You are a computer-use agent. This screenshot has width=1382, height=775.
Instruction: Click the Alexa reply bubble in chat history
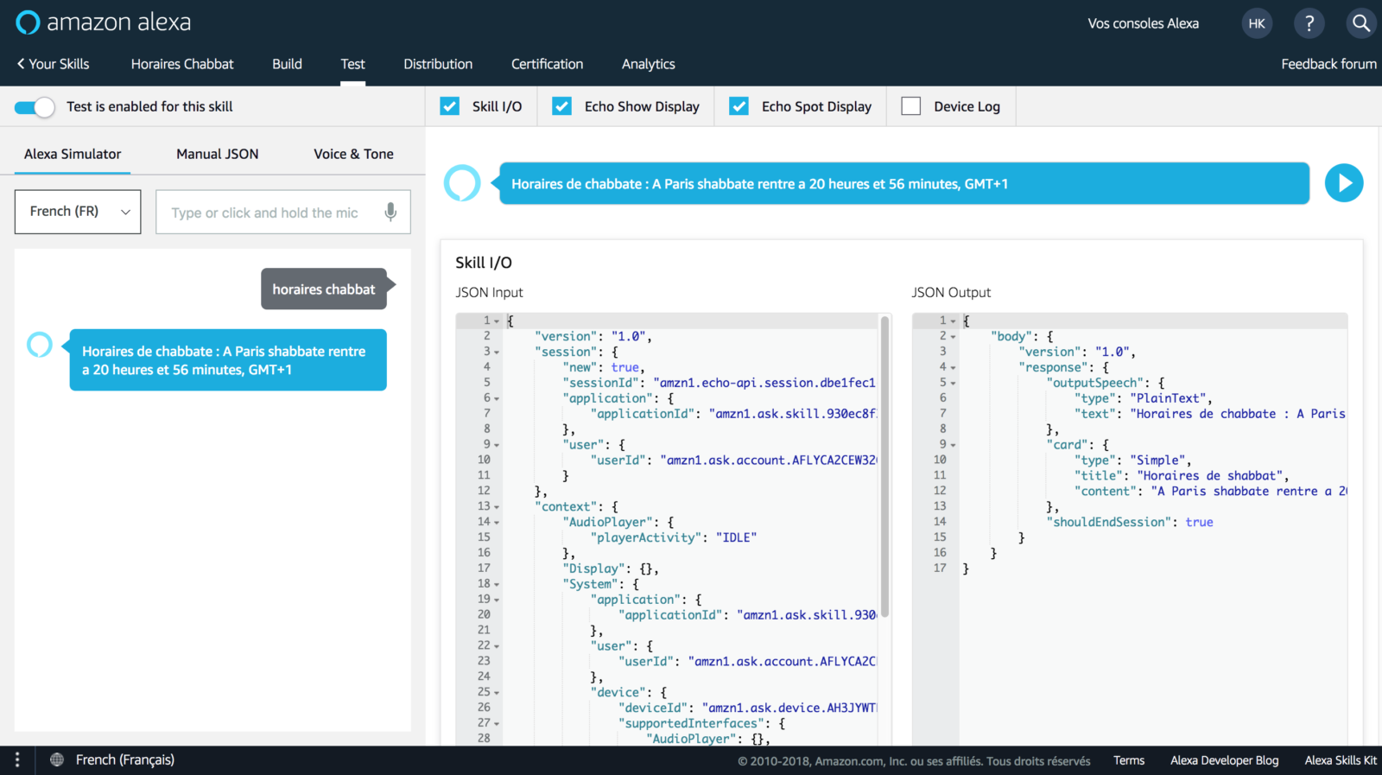pos(228,360)
